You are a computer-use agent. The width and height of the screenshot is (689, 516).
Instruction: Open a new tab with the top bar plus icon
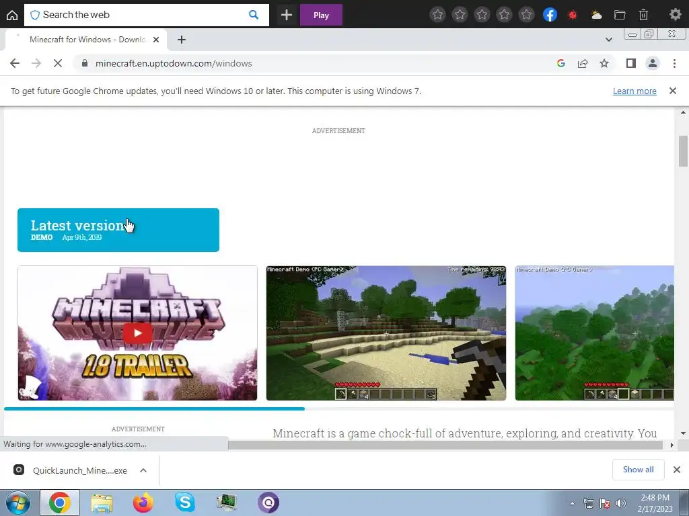click(287, 15)
